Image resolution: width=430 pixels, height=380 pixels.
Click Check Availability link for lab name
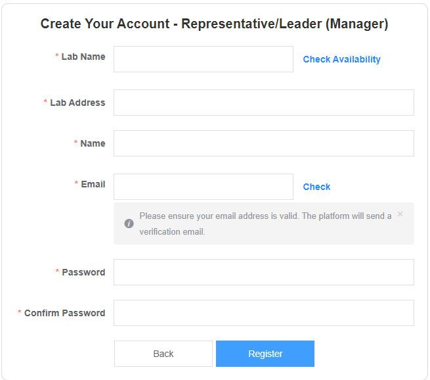coord(341,59)
